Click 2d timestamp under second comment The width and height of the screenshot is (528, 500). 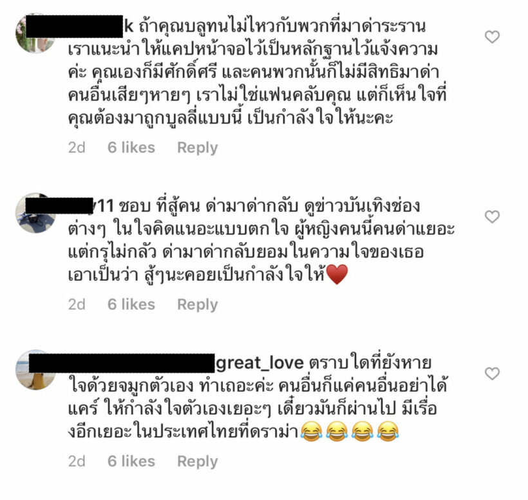(77, 304)
